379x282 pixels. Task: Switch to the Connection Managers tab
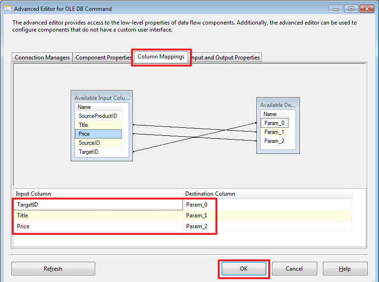click(x=42, y=57)
